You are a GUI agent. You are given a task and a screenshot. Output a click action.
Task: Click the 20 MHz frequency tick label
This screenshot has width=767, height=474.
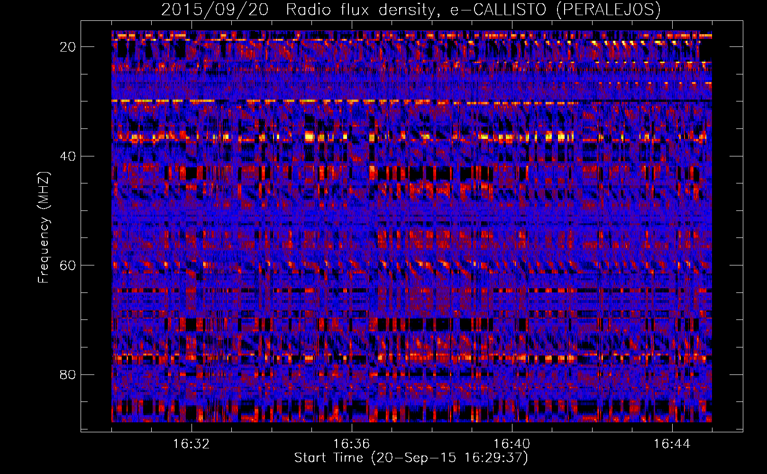(68, 47)
